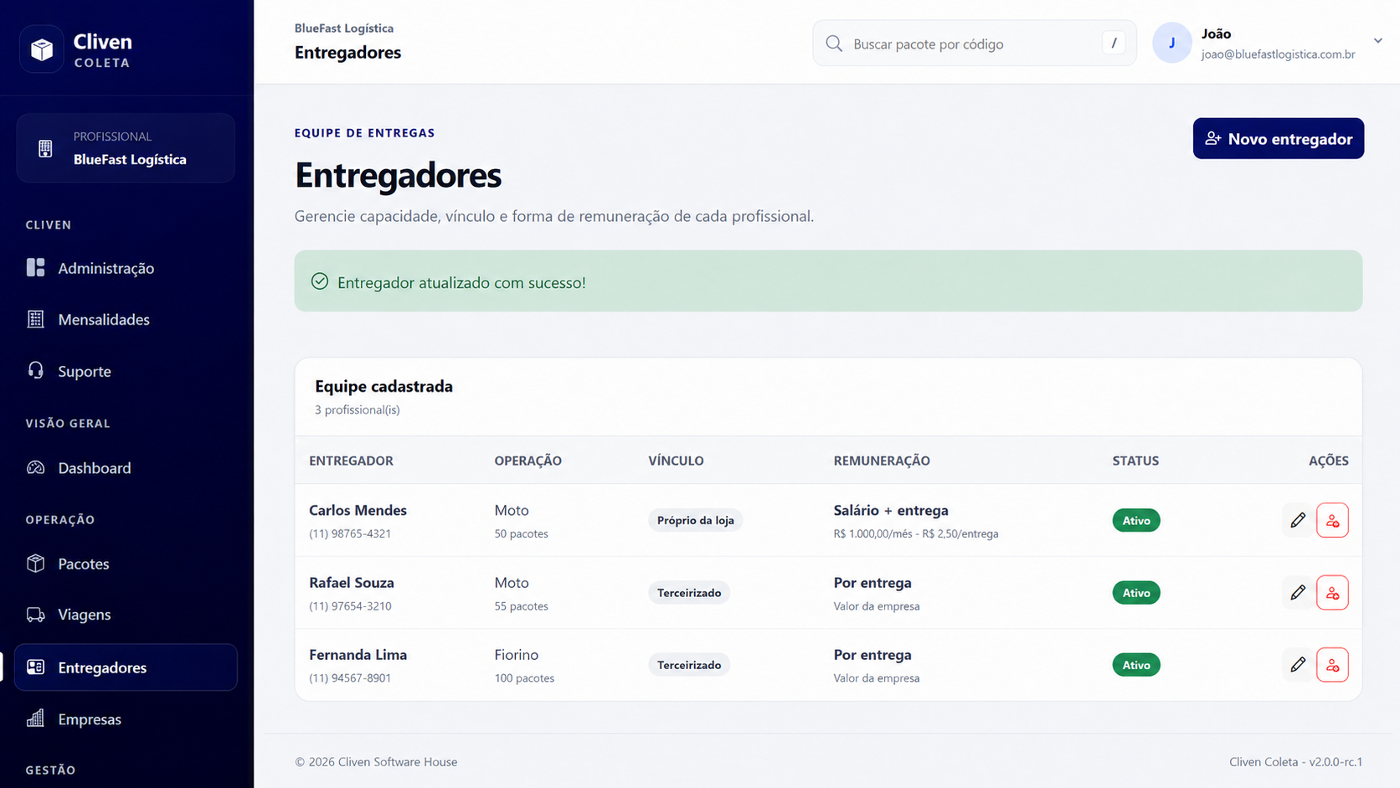The width and height of the screenshot is (1400, 788).
Task: Edit Rafael Souza with pencil icon
Action: 1298,593
